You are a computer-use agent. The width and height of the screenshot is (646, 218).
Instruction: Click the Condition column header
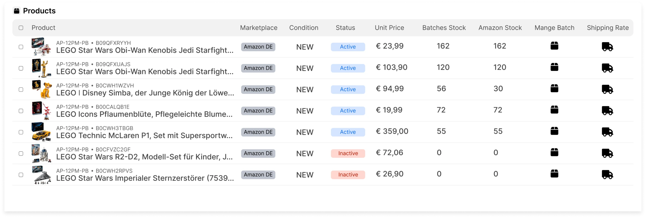pos(304,28)
